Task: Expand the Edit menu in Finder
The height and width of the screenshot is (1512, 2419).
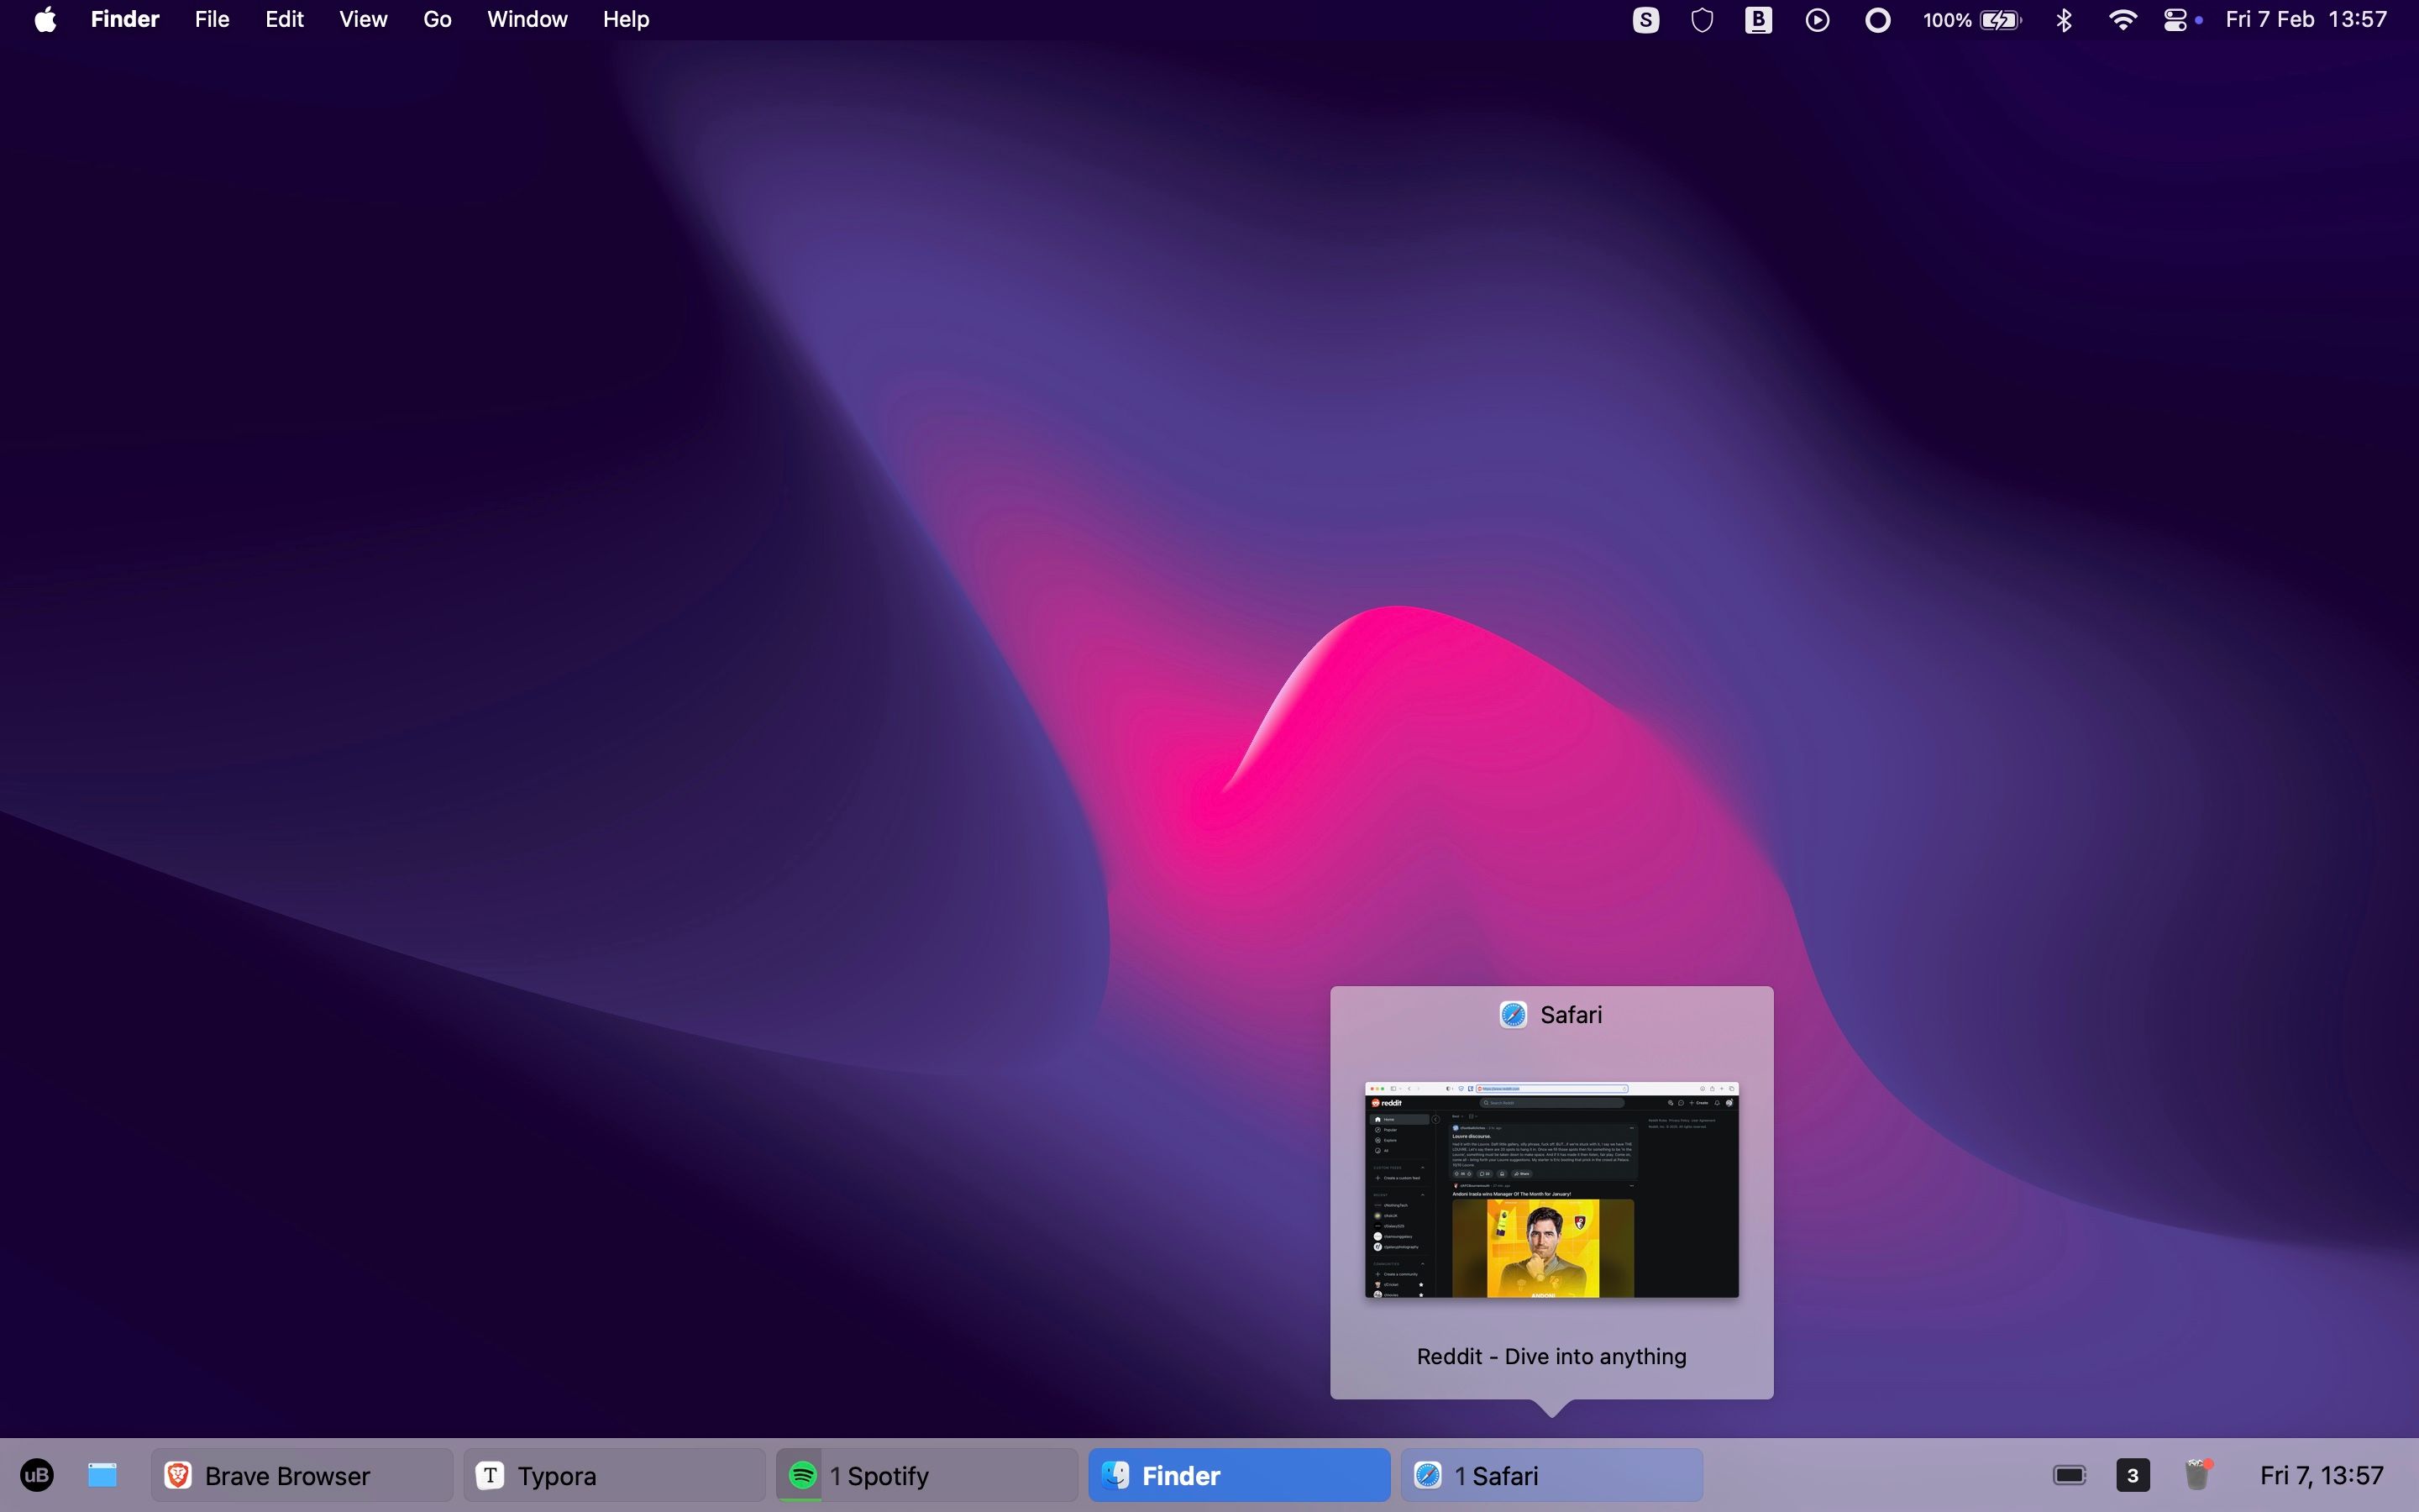Action: pyautogui.click(x=282, y=19)
